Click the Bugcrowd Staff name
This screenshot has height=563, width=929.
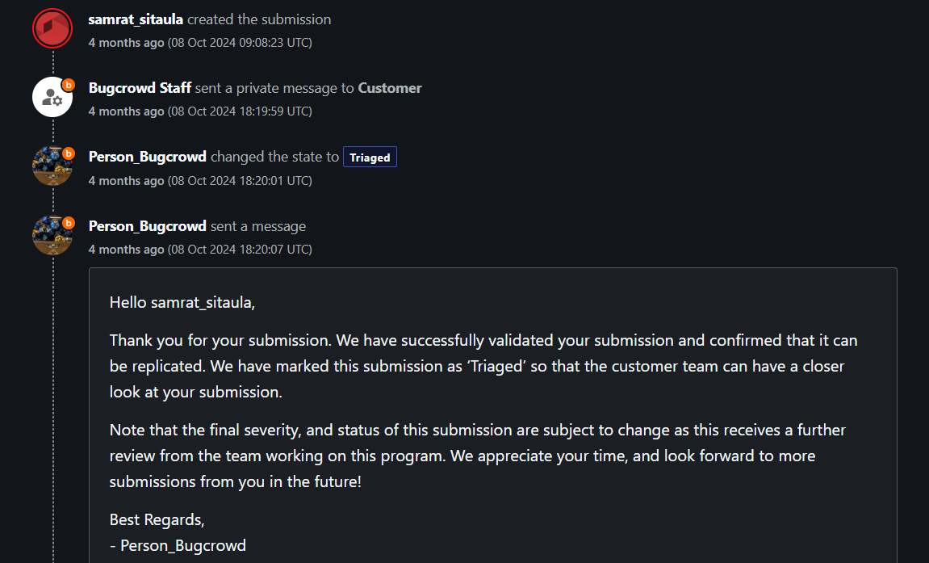(140, 88)
